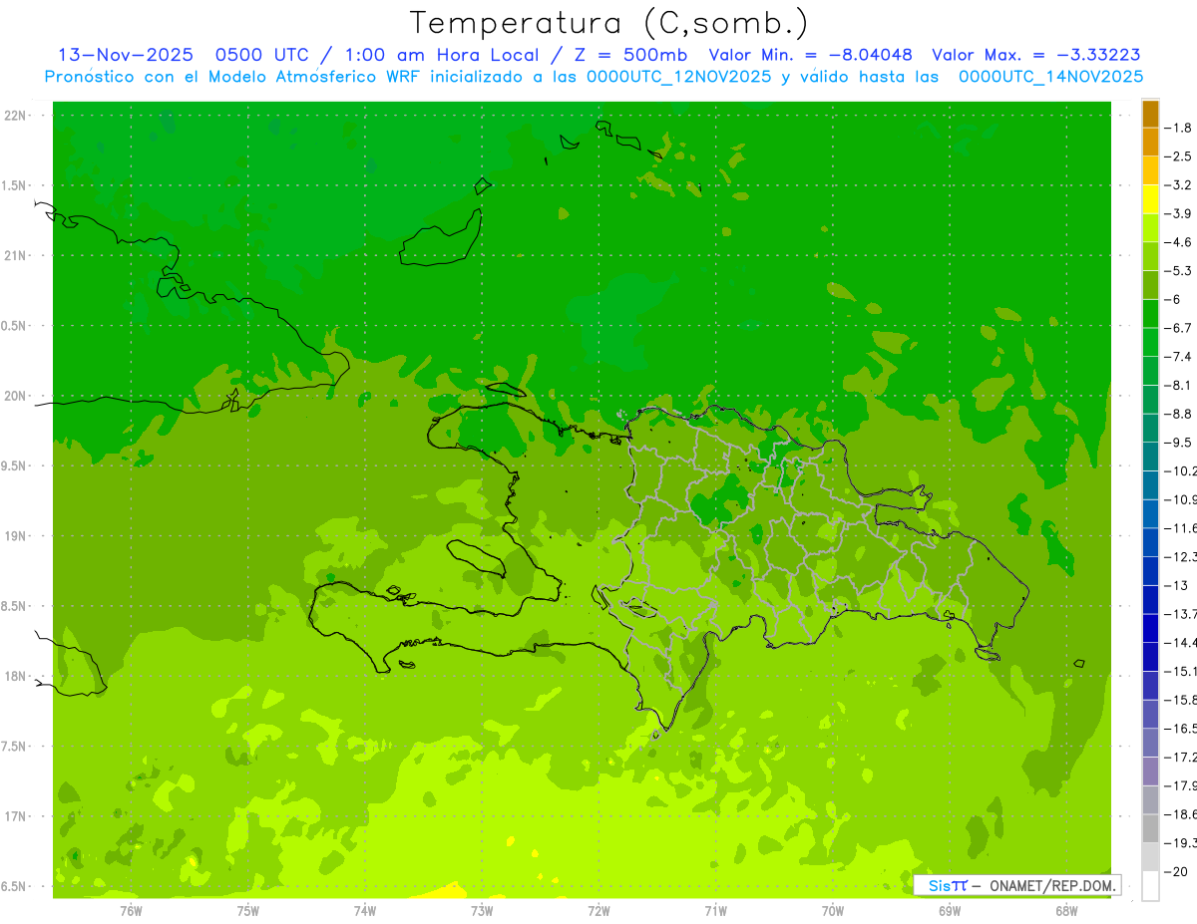Pick the dark blue swatch between -13 and -13.7
Viewport: 1197px width, 924px height.
[1150, 599]
